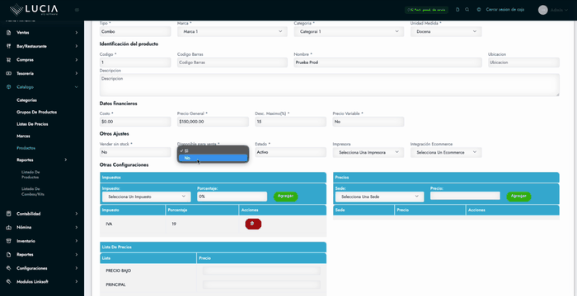Open the Marca dropdown
The width and height of the screenshot is (577, 296).
pos(232,31)
